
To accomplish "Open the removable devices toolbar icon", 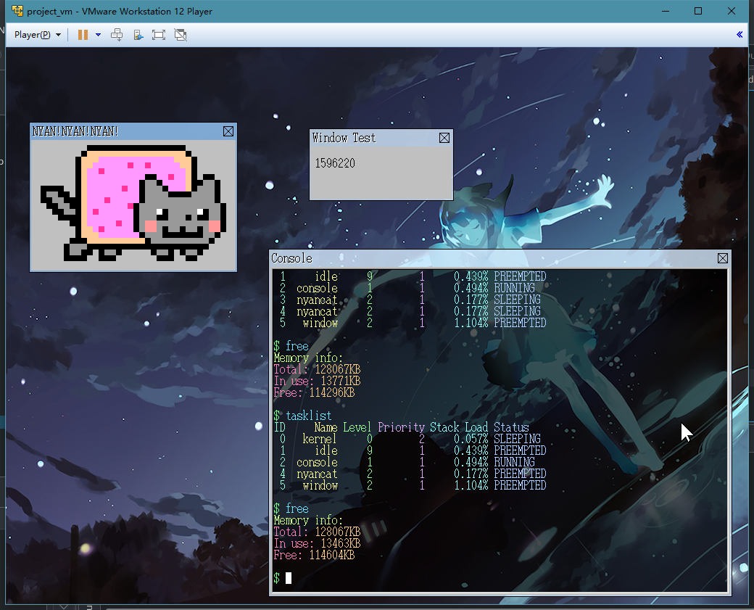I will (138, 35).
